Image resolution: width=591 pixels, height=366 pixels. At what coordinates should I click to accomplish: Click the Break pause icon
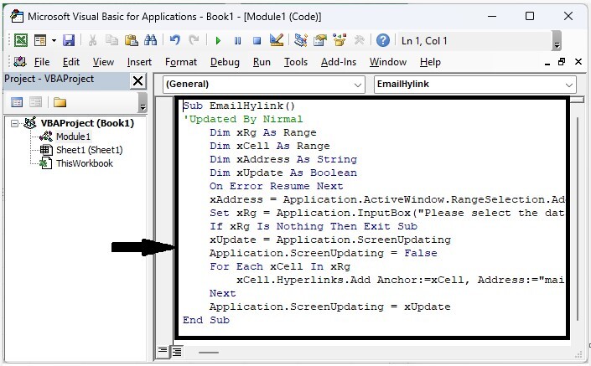237,40
